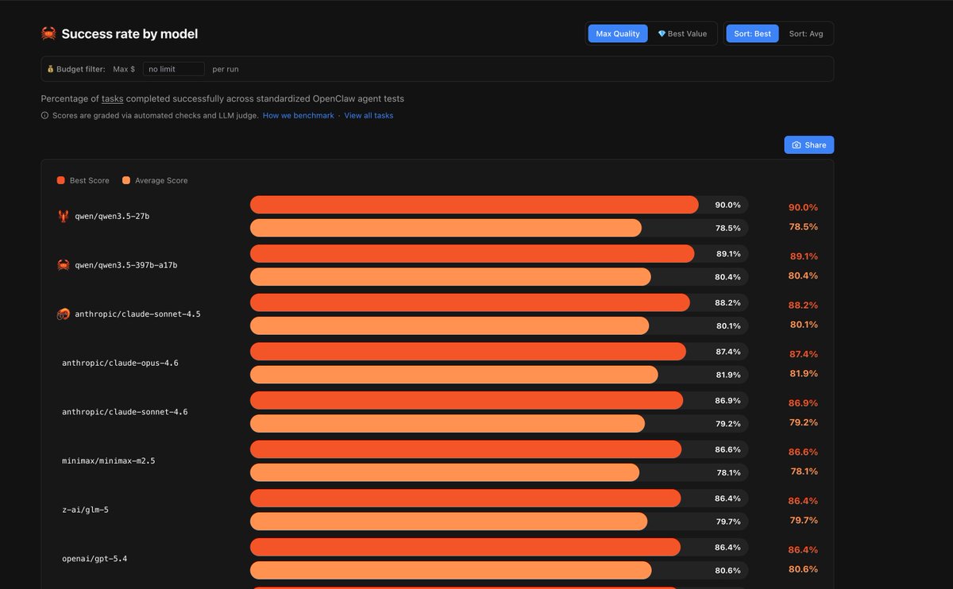Choose Sort: Avg ordering

tap(805, 33)
